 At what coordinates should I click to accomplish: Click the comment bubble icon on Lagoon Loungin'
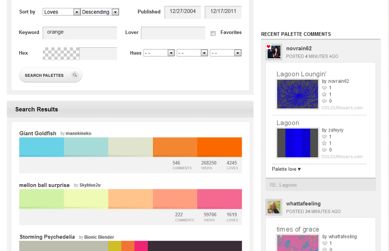[x=324, y=101]
